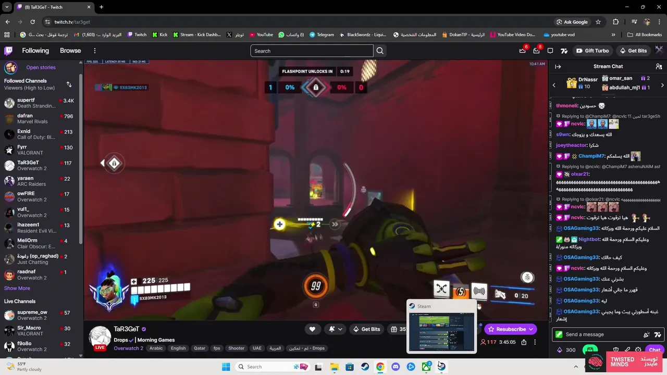Open supertf channel in followed list
This screenshot has height=375, width=667.
point(40,103)
